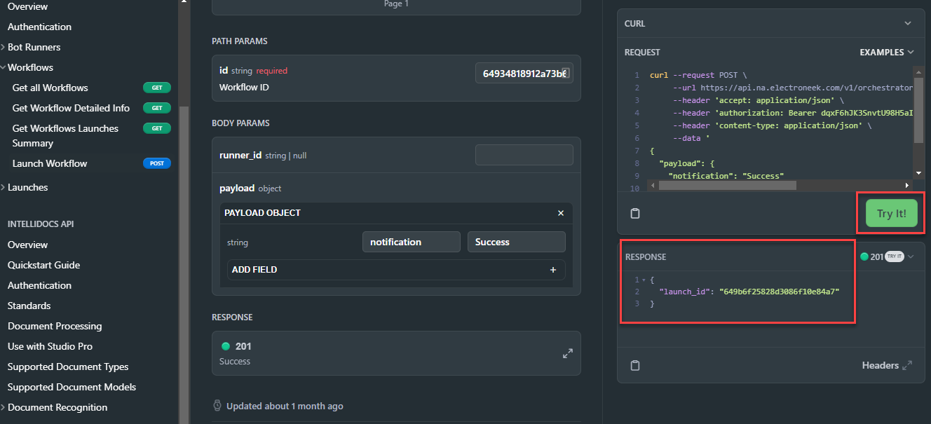Open the Quickstart Guide link

(43, 265)
